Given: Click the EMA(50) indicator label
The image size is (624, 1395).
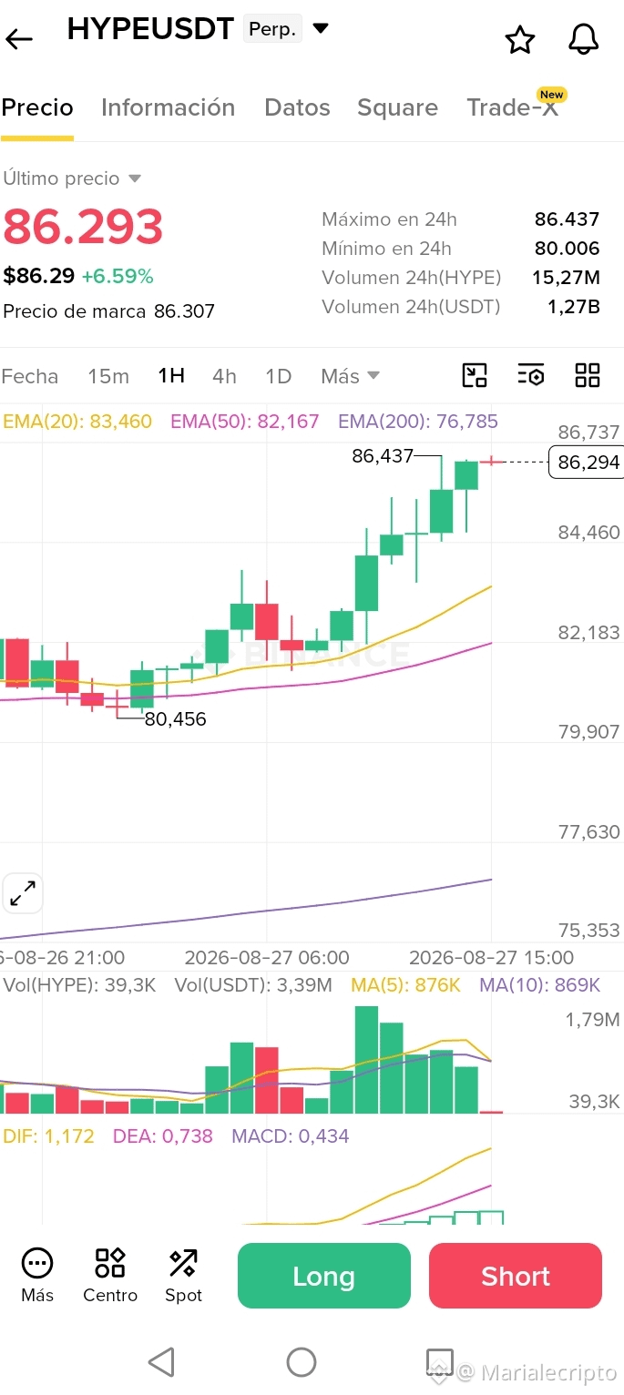Looking at the screenshot, I should (x=245, y=422).
